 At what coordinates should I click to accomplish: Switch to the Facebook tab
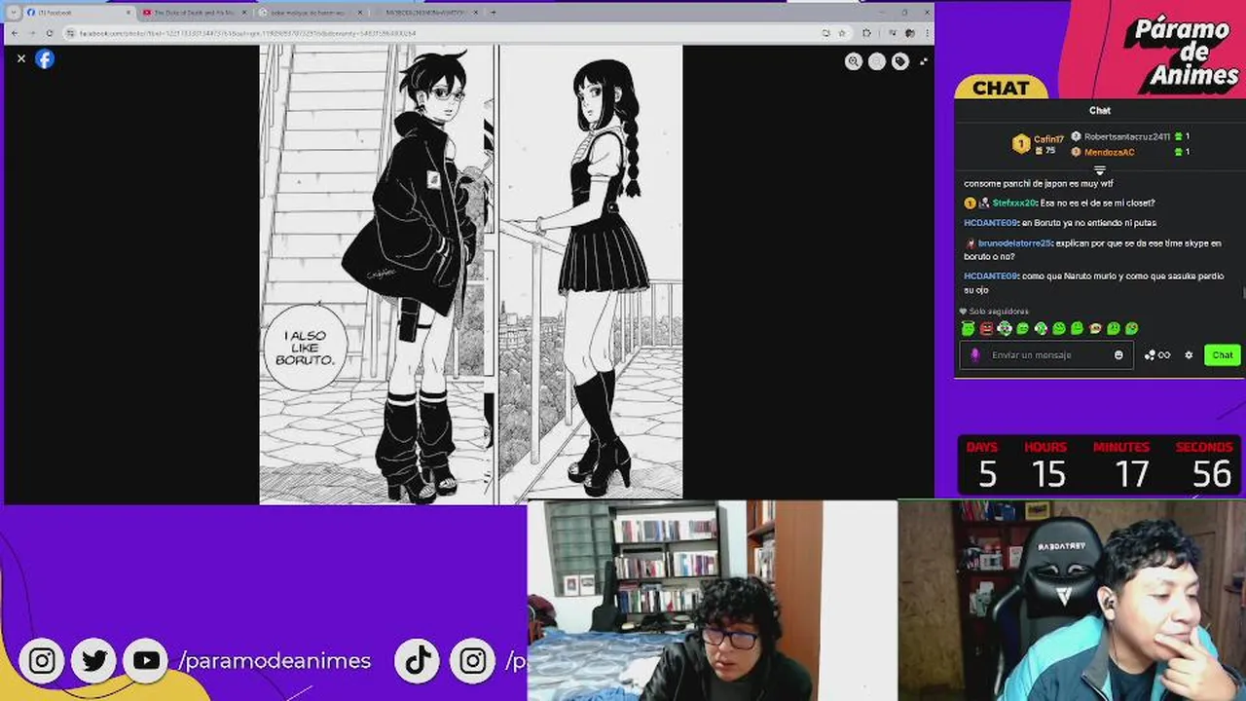click(79, 13)
